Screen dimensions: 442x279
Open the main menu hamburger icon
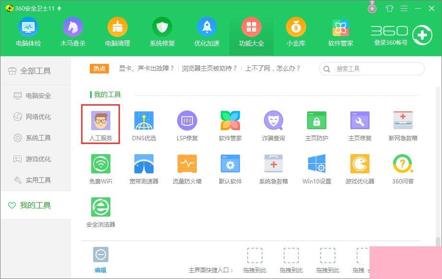pyautogui.click(x=404, y=9)
